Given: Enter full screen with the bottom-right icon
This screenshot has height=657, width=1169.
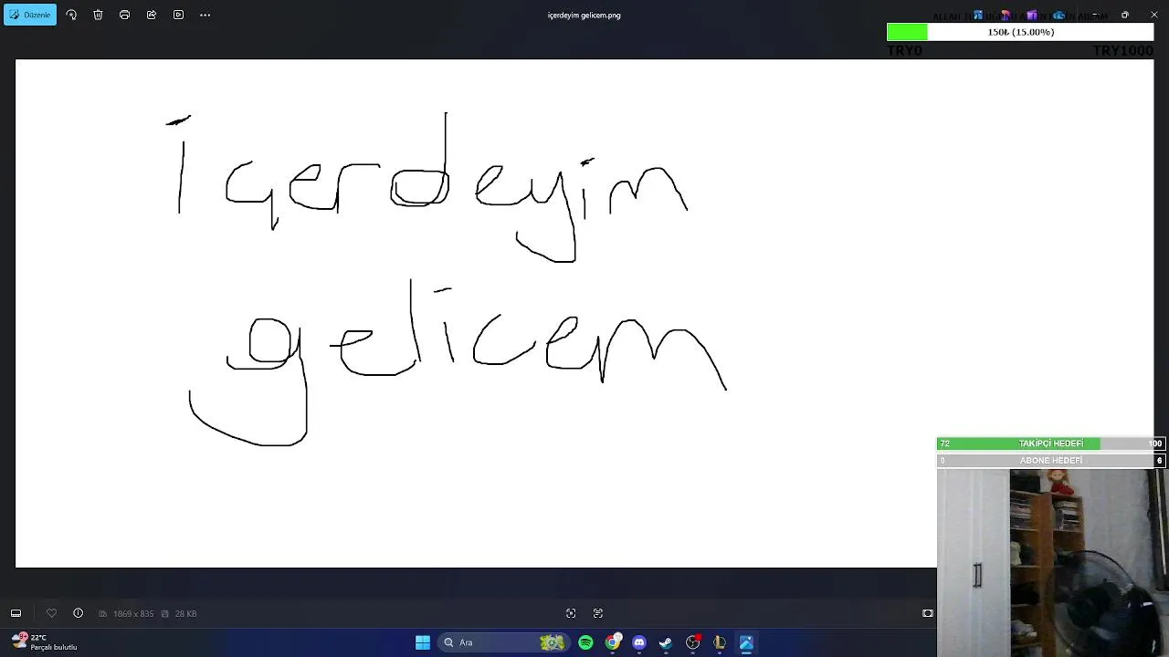Looking at the screenshot, I should click(x=927, y=613).
